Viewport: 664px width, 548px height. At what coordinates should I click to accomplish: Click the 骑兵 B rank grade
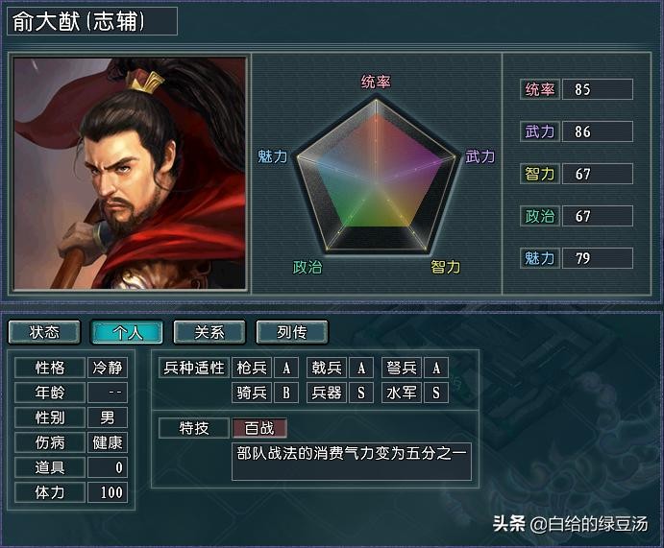[x=286, y=393]
